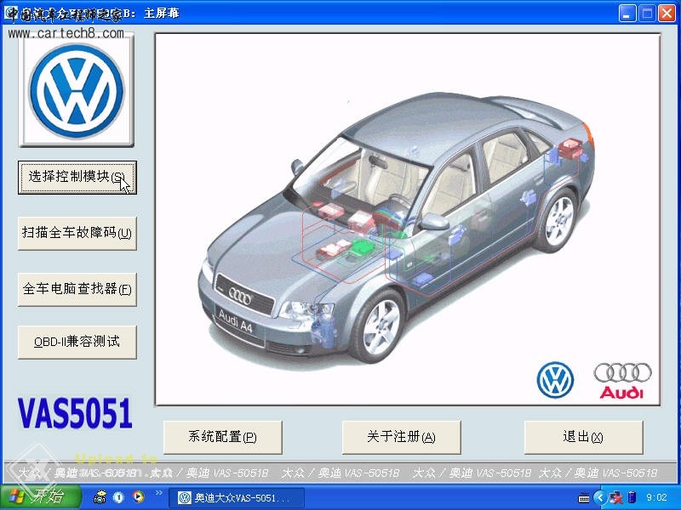This screenshot has width=681, height=510.
Task: Close the VAS main window
Action: [x=667, y=14]
